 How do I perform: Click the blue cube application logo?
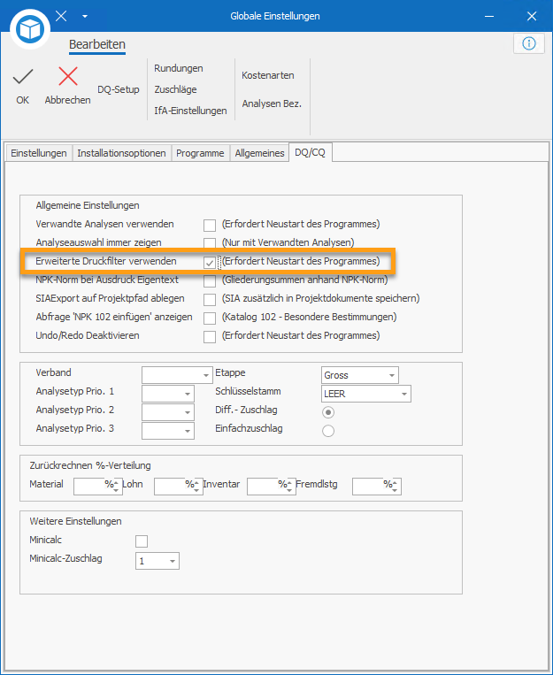pos(30,30)
